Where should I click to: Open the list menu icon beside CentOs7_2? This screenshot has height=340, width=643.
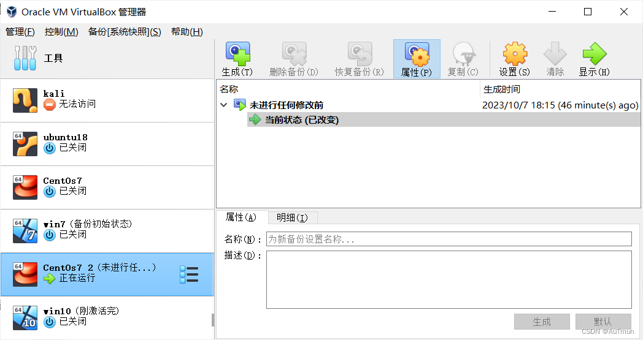click(189, 274)
